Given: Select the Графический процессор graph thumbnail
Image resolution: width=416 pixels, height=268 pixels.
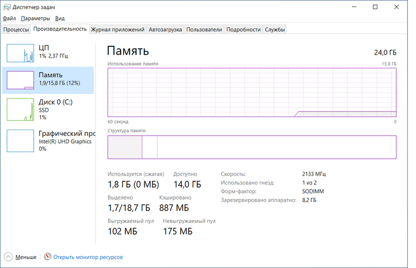Looking at the screenshot, I should 21,140.
